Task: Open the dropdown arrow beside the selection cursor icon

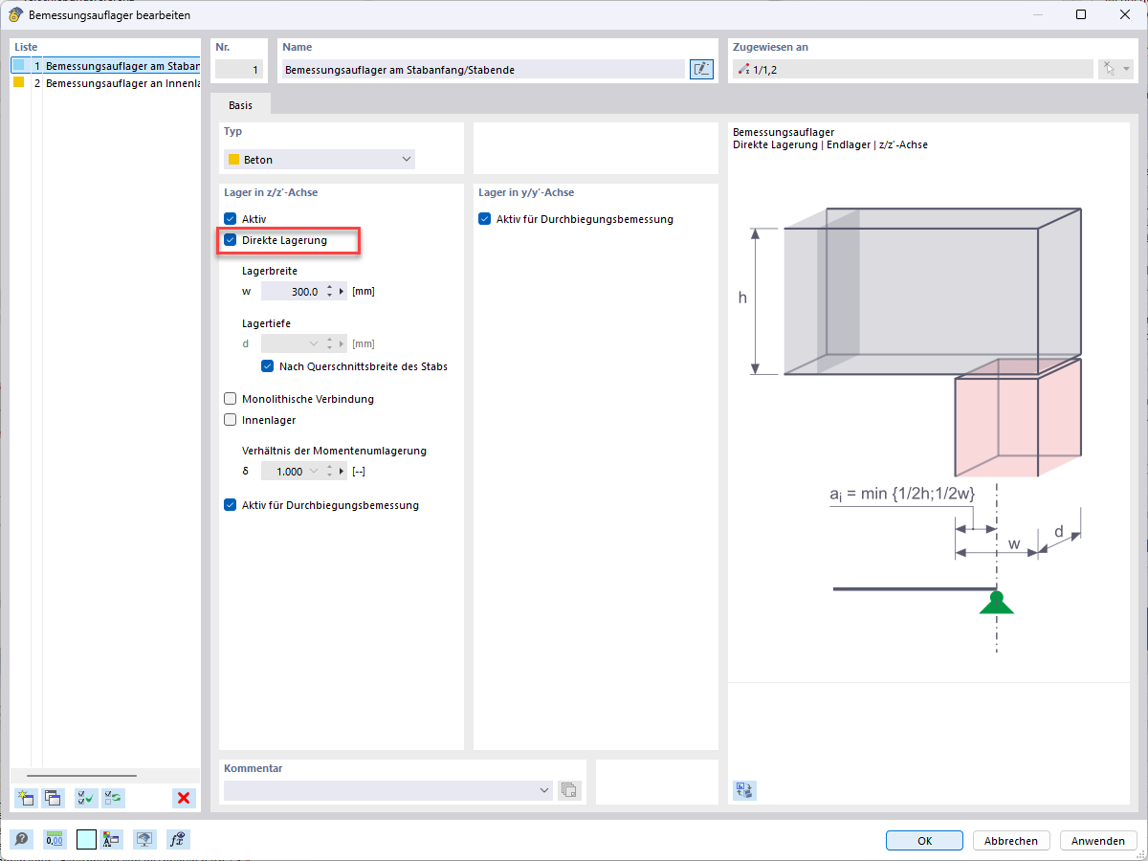Action: point(1127,69)
